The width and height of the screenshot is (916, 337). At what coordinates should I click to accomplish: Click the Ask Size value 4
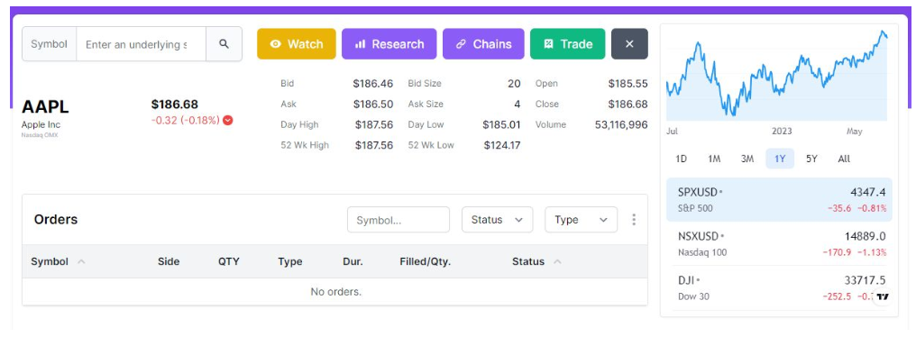pos(517,104)
